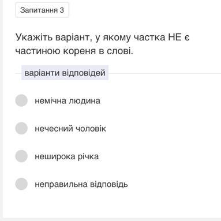Click the answer label text нечесний чоловік

(70, 129)
